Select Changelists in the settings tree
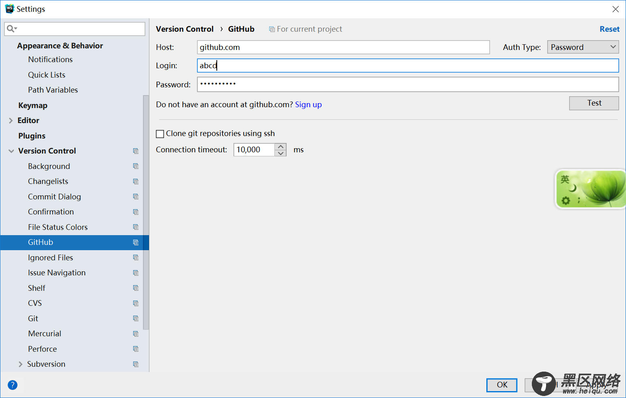The image size is (626, 398). [48, 182]
